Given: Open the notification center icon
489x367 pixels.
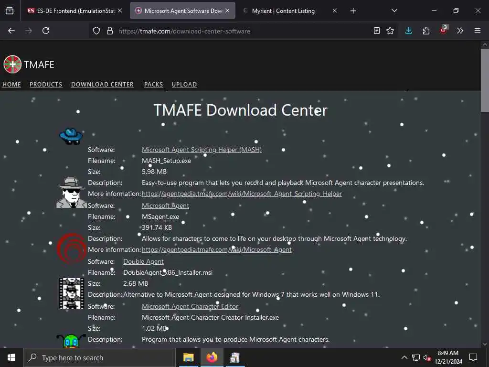Looking at the screenshot, I should point(473,357).
